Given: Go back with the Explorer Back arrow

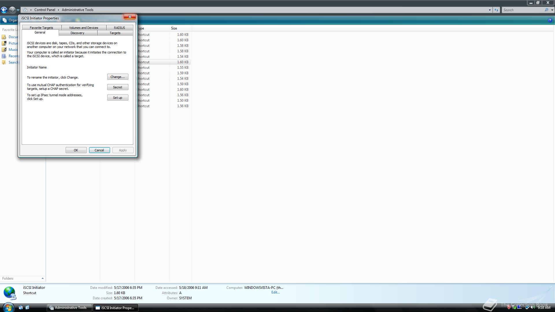Looking at the screenshot, I should point(4,10).
